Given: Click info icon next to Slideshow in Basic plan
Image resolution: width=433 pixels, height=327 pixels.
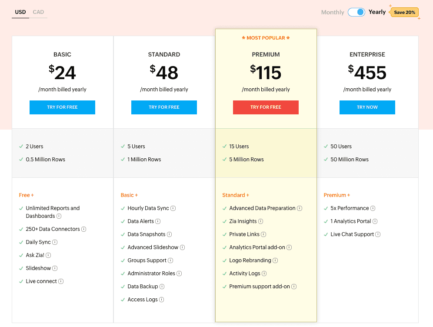Looking at the screenshot, I should 55,268.
